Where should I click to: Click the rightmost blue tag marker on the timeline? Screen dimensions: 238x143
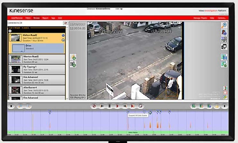tap(169, 112)
